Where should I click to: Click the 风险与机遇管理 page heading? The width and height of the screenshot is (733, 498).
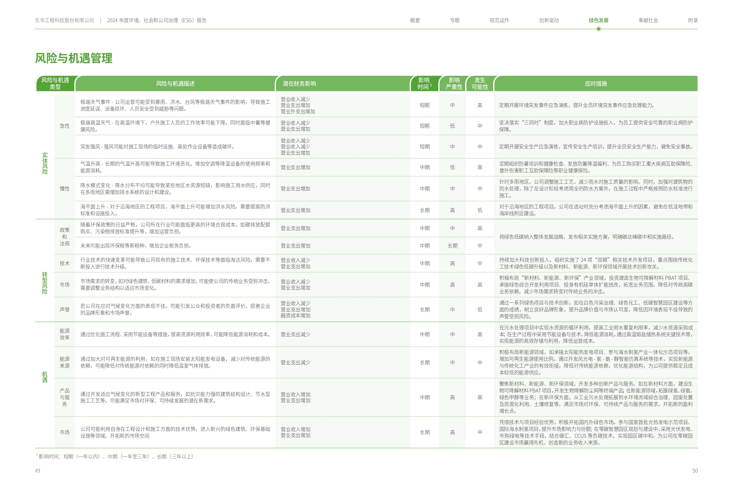click(x=74, y=58)
